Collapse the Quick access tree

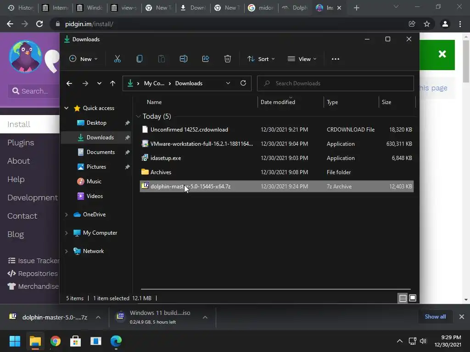[66, 108]
